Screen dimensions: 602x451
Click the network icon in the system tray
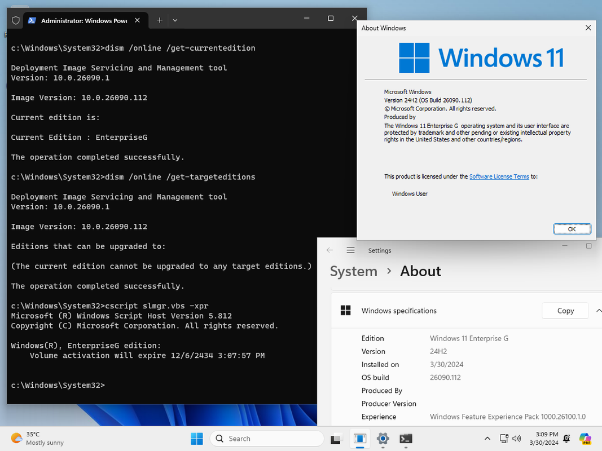(x=504, y=439)
